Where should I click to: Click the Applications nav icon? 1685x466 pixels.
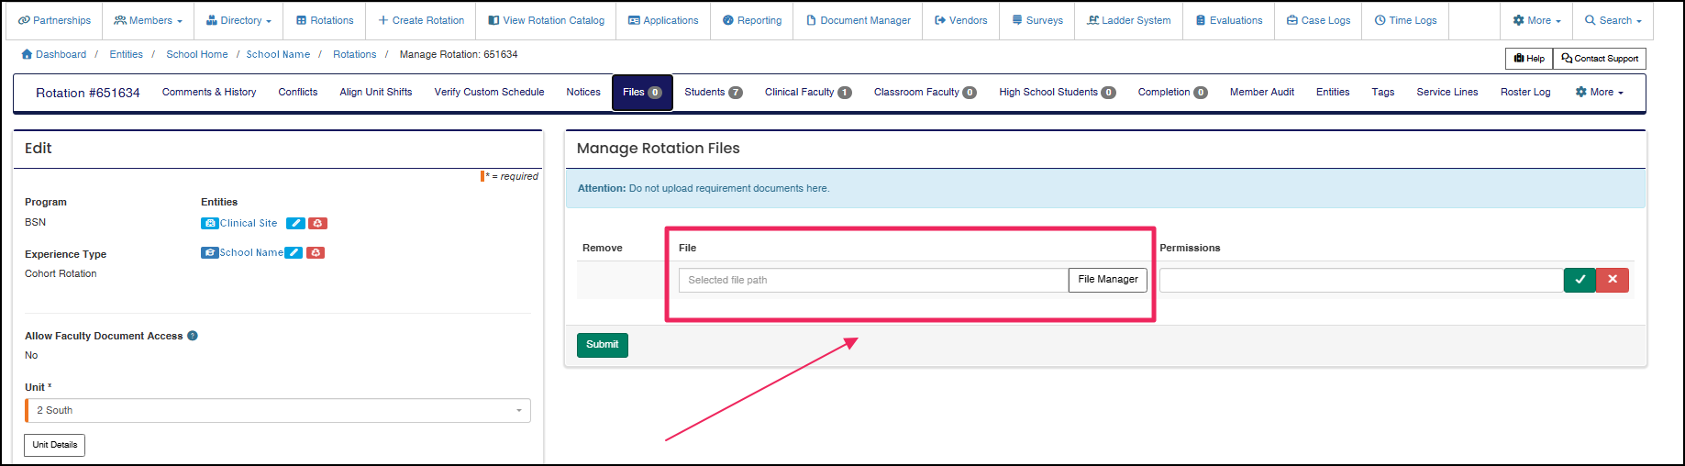pyautogui.click(x=634, y=20)
